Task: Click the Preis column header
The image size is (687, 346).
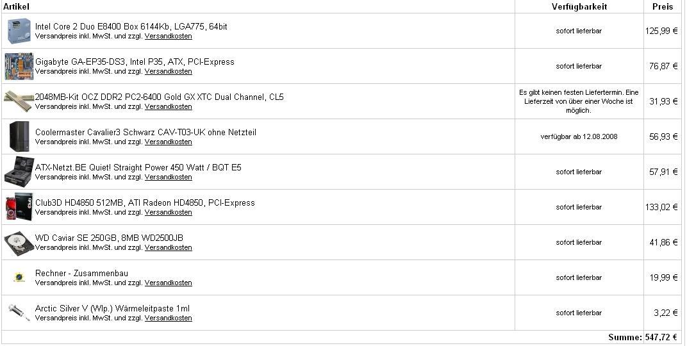Action: point(663,6)
